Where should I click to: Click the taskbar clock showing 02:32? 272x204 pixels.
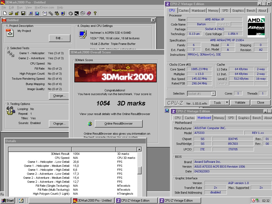tap(266, 201)
